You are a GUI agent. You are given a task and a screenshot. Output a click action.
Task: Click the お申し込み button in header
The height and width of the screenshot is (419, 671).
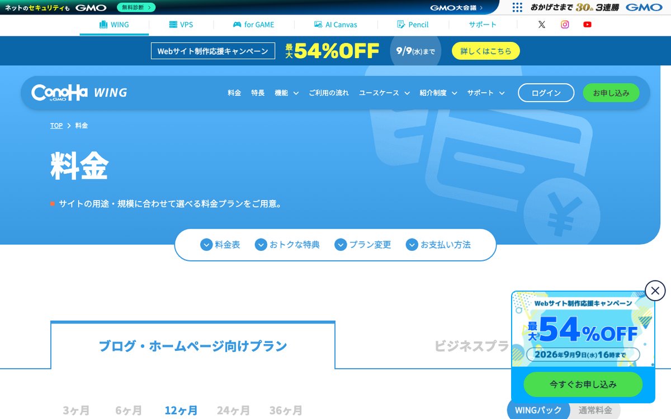coord(611,93)
